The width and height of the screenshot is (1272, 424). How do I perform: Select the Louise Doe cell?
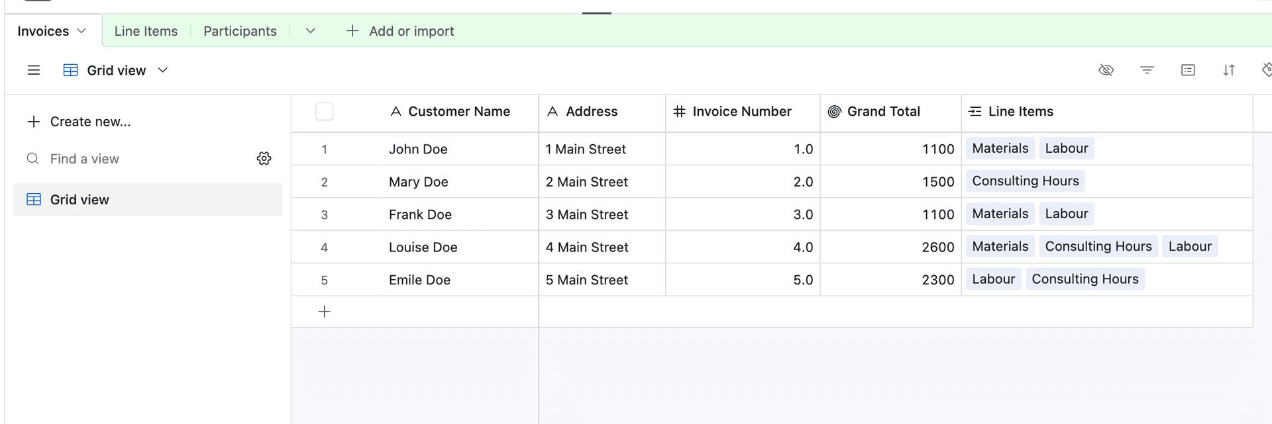[x=460, y=247]
